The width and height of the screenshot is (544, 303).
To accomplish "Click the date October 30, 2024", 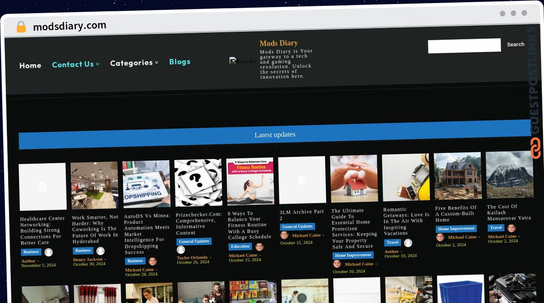I will 89,264.
